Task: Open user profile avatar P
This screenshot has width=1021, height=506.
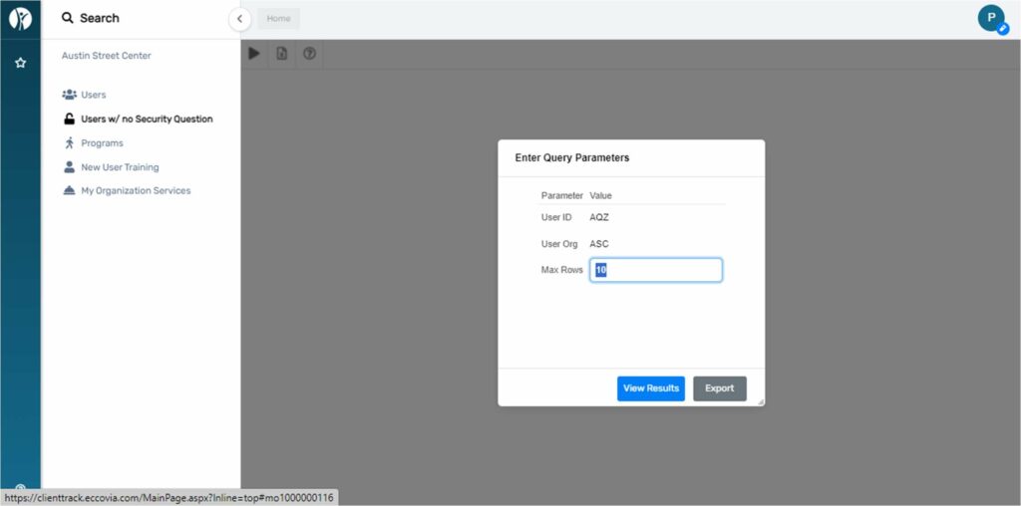Action: coord(992,18)
